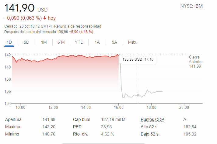Switch chart to 1A range
Image resolution: width=217 pixels, height=144 pixels.
click(97, 42)
